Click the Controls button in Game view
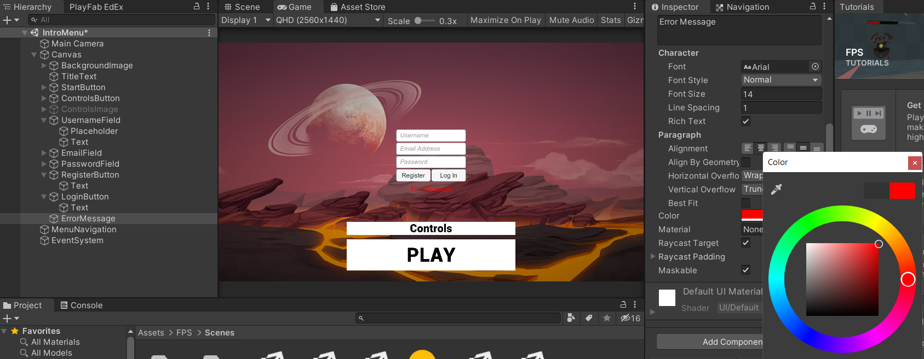This screenshot has height=359, width=924. pos(431,228)
